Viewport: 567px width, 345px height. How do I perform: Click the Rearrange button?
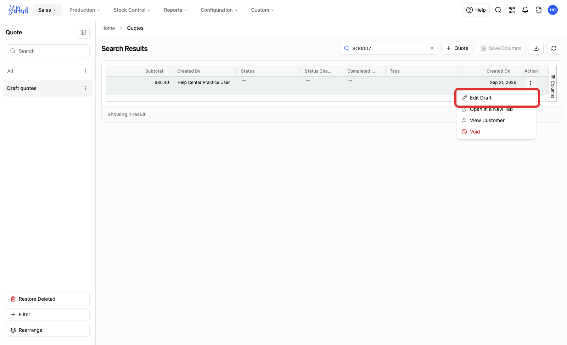coord(47,330)
